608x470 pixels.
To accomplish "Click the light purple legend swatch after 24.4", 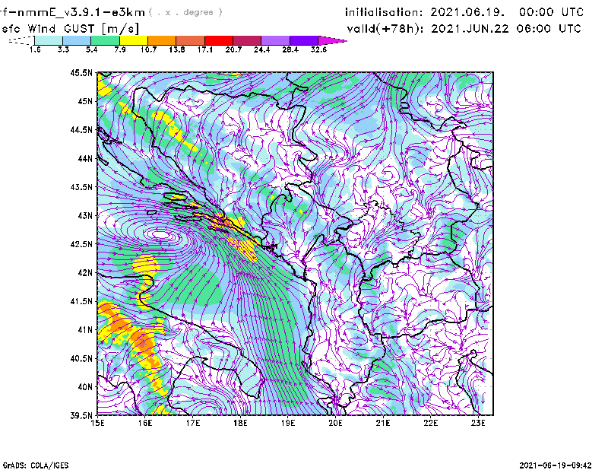I will pyautogui.click(x=276, y=40).
